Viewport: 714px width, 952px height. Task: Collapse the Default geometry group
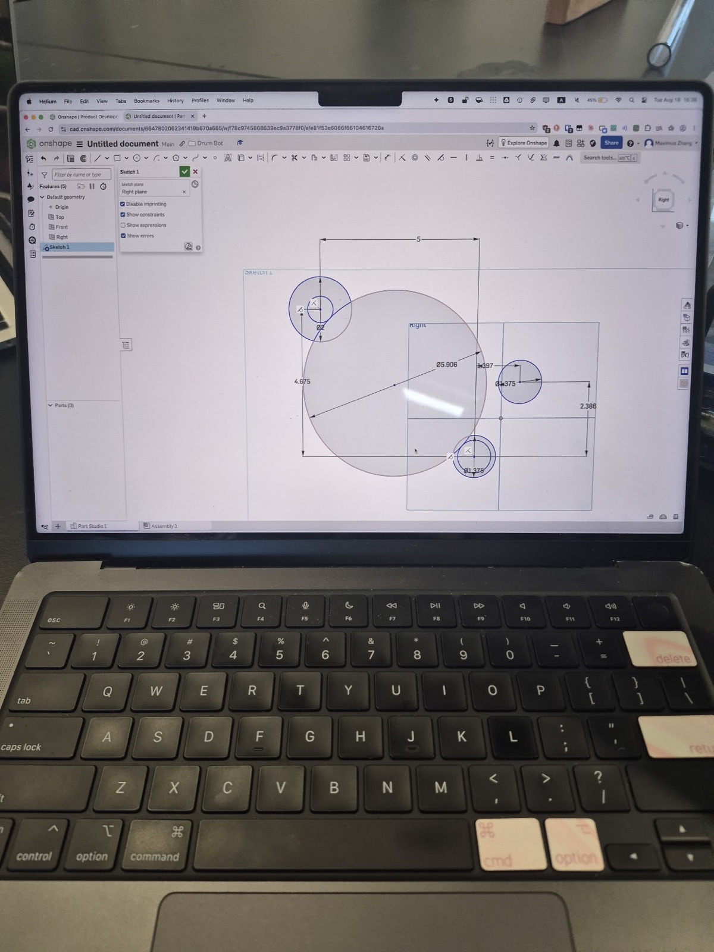[42, 197]
